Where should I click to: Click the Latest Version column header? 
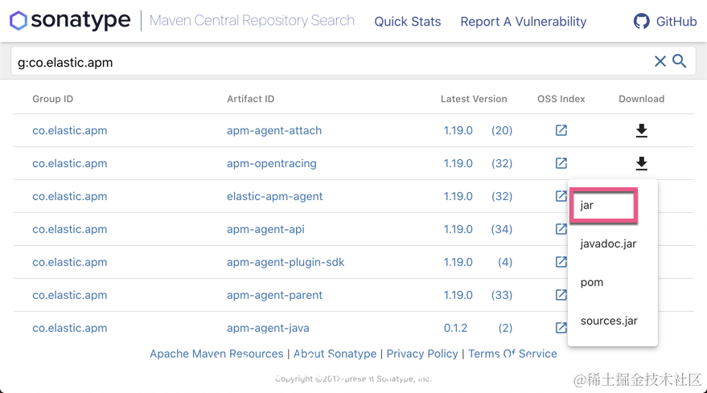(x=474, y=99)
